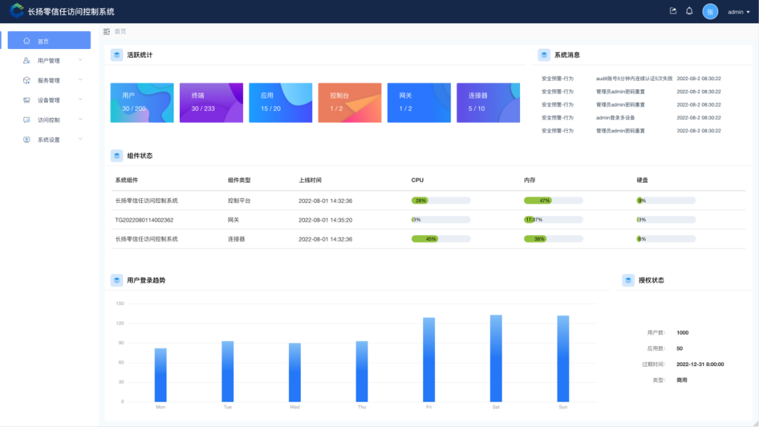Click the share/export icon in top bar

673,11
